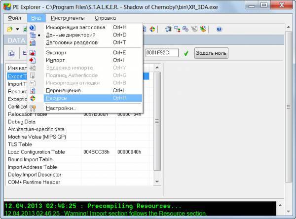Image resolution: width=296 pixels, height=219 pixels.
Task: Open the Инструменты menu
Action: 68,18
